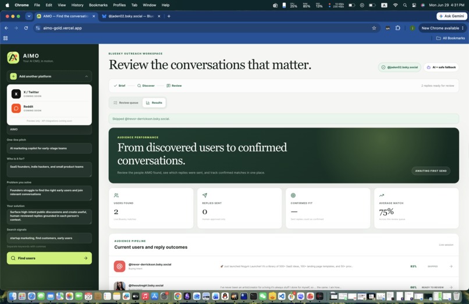Click the Wi-Fi icon in menu bar
The height and width of the screenshot is (304, 469).
(x=396, y=5)
